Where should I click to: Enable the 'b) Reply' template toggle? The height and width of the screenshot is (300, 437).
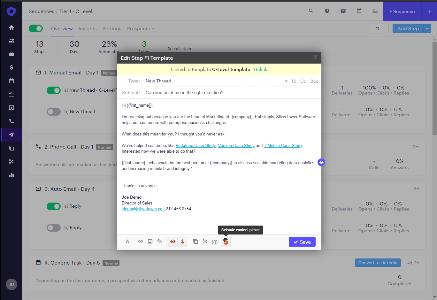(x=54, y=228)
